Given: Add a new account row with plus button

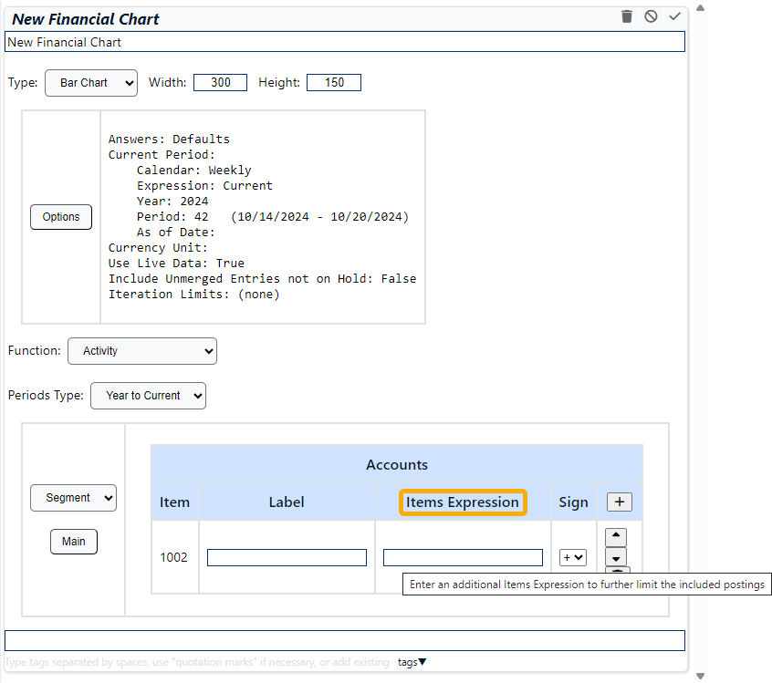Looking at the screenshot, I should coord(620,502).
